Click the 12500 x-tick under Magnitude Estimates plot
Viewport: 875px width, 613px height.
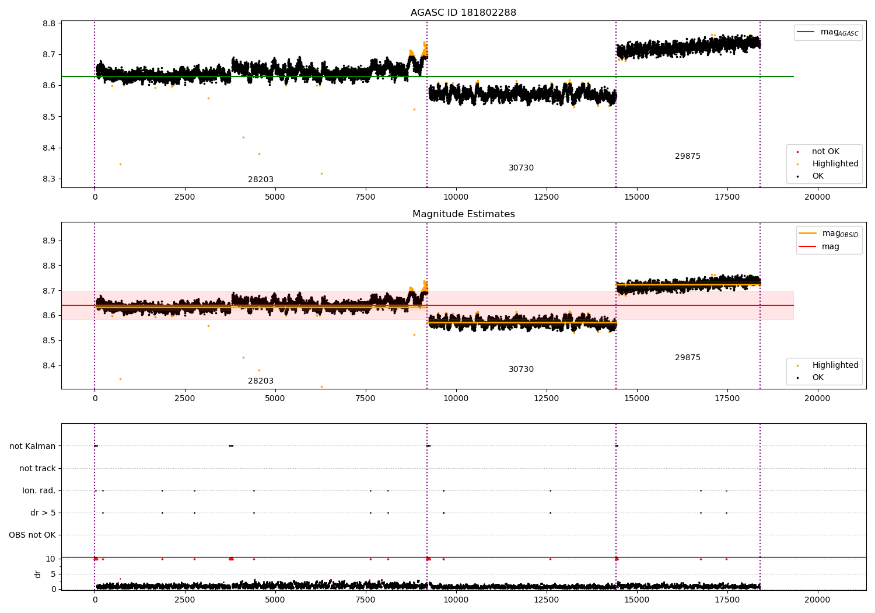pos(547,399)
